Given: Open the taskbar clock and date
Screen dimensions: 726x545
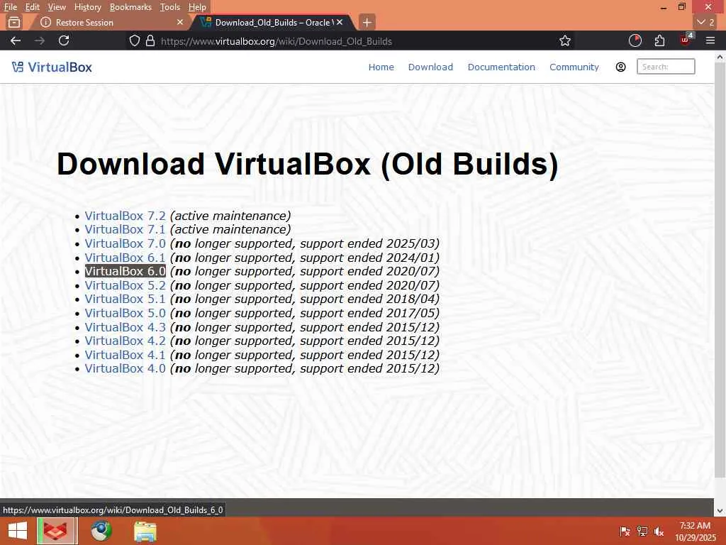Looking at the screenshot, I should tap(695, 531).
